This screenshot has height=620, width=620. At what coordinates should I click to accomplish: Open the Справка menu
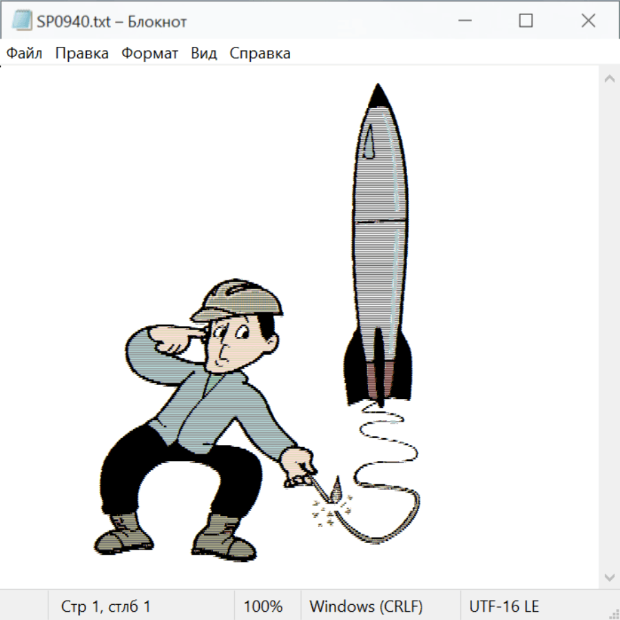click(x=260, y=54)
